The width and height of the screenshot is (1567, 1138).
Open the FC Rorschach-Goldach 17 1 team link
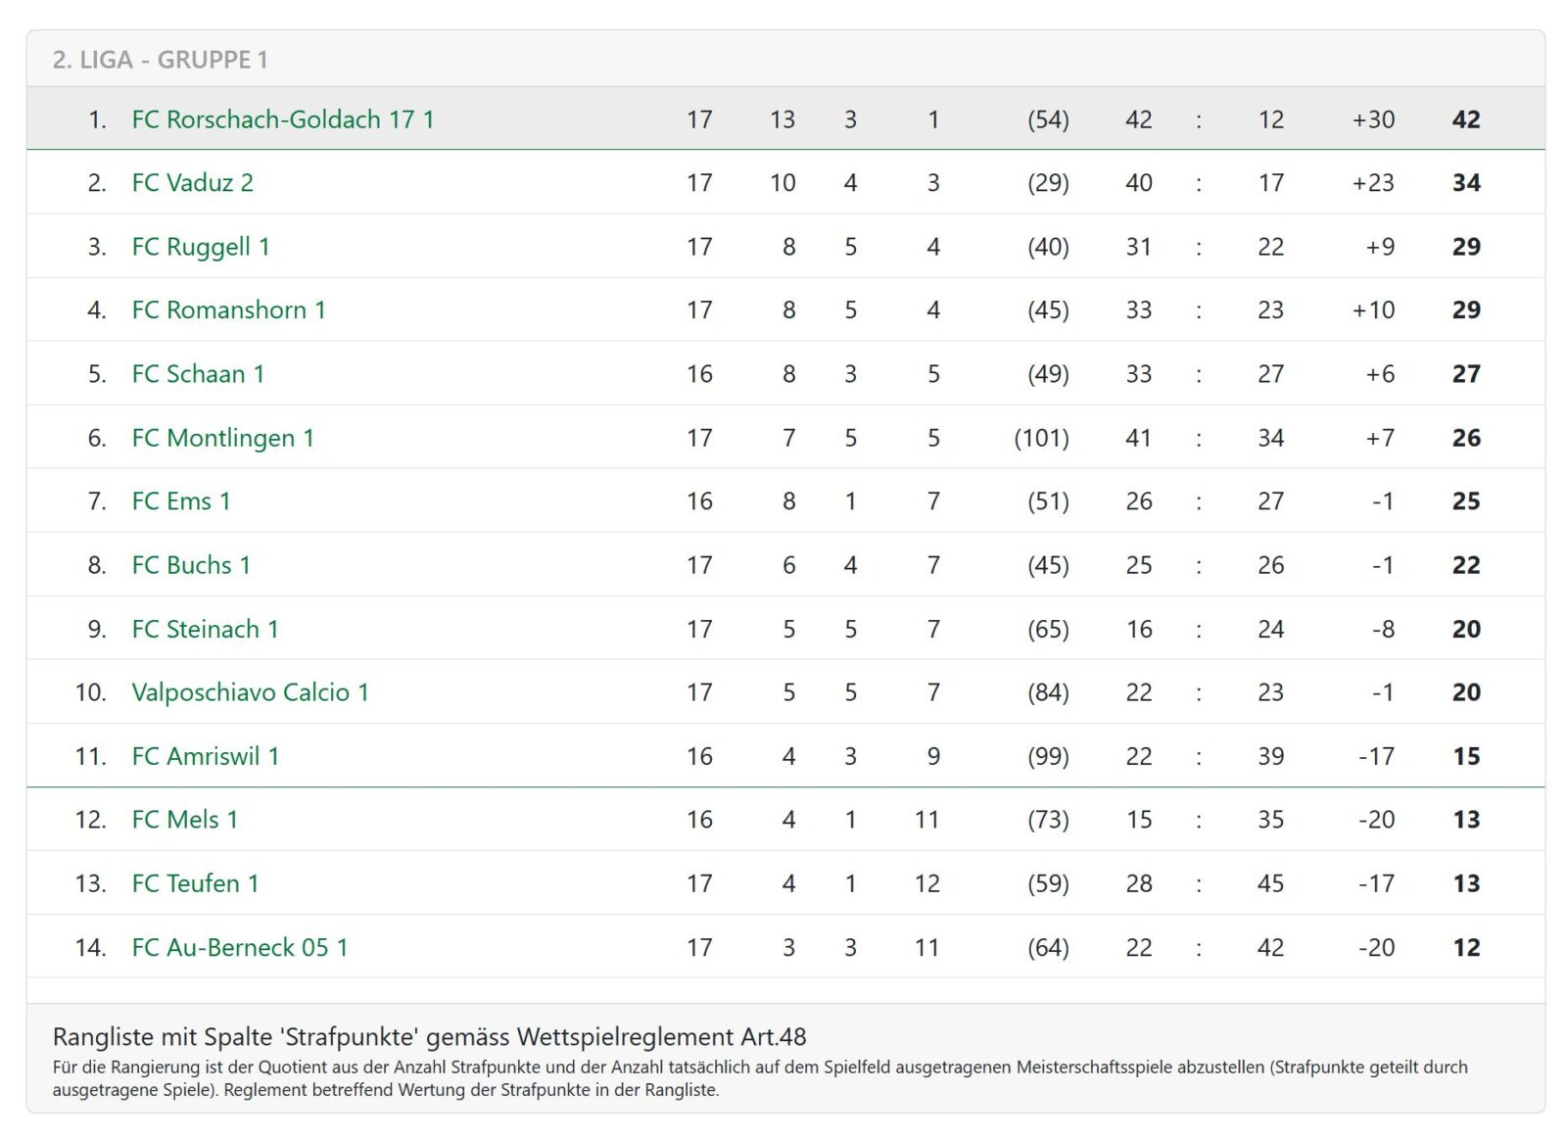pos(282,119)
